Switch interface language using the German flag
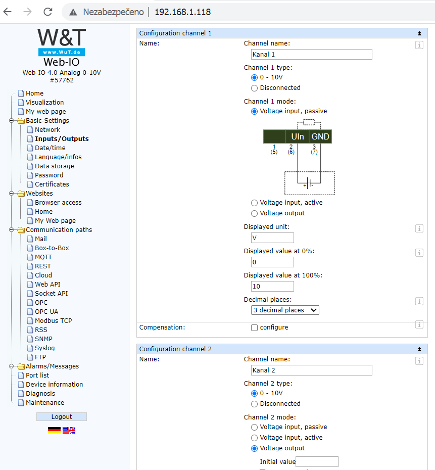The height and width of the screenshot is (470, 435). coord(54,430)
